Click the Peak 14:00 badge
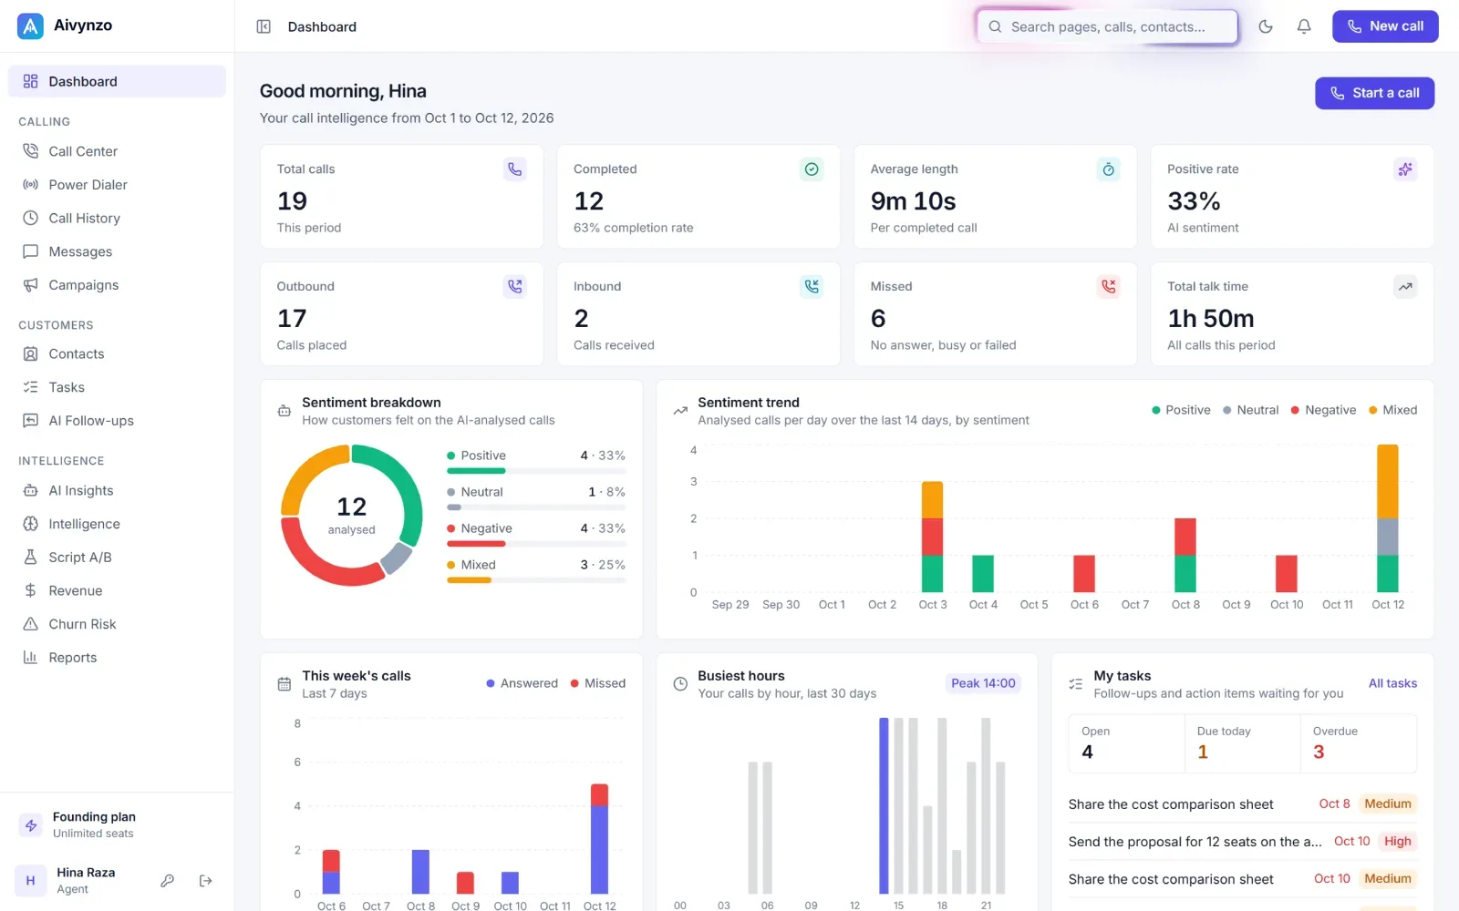Image resolution: width=1459 pixels, height=911 pixels. click(x=983, y=683)
